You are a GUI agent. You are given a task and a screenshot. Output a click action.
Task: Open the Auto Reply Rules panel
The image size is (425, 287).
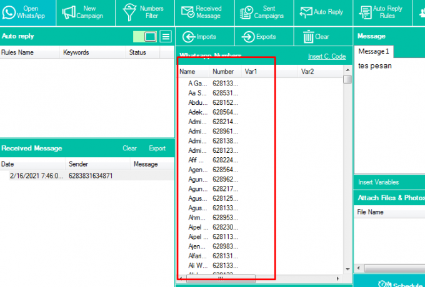click(x=381, y=12)
